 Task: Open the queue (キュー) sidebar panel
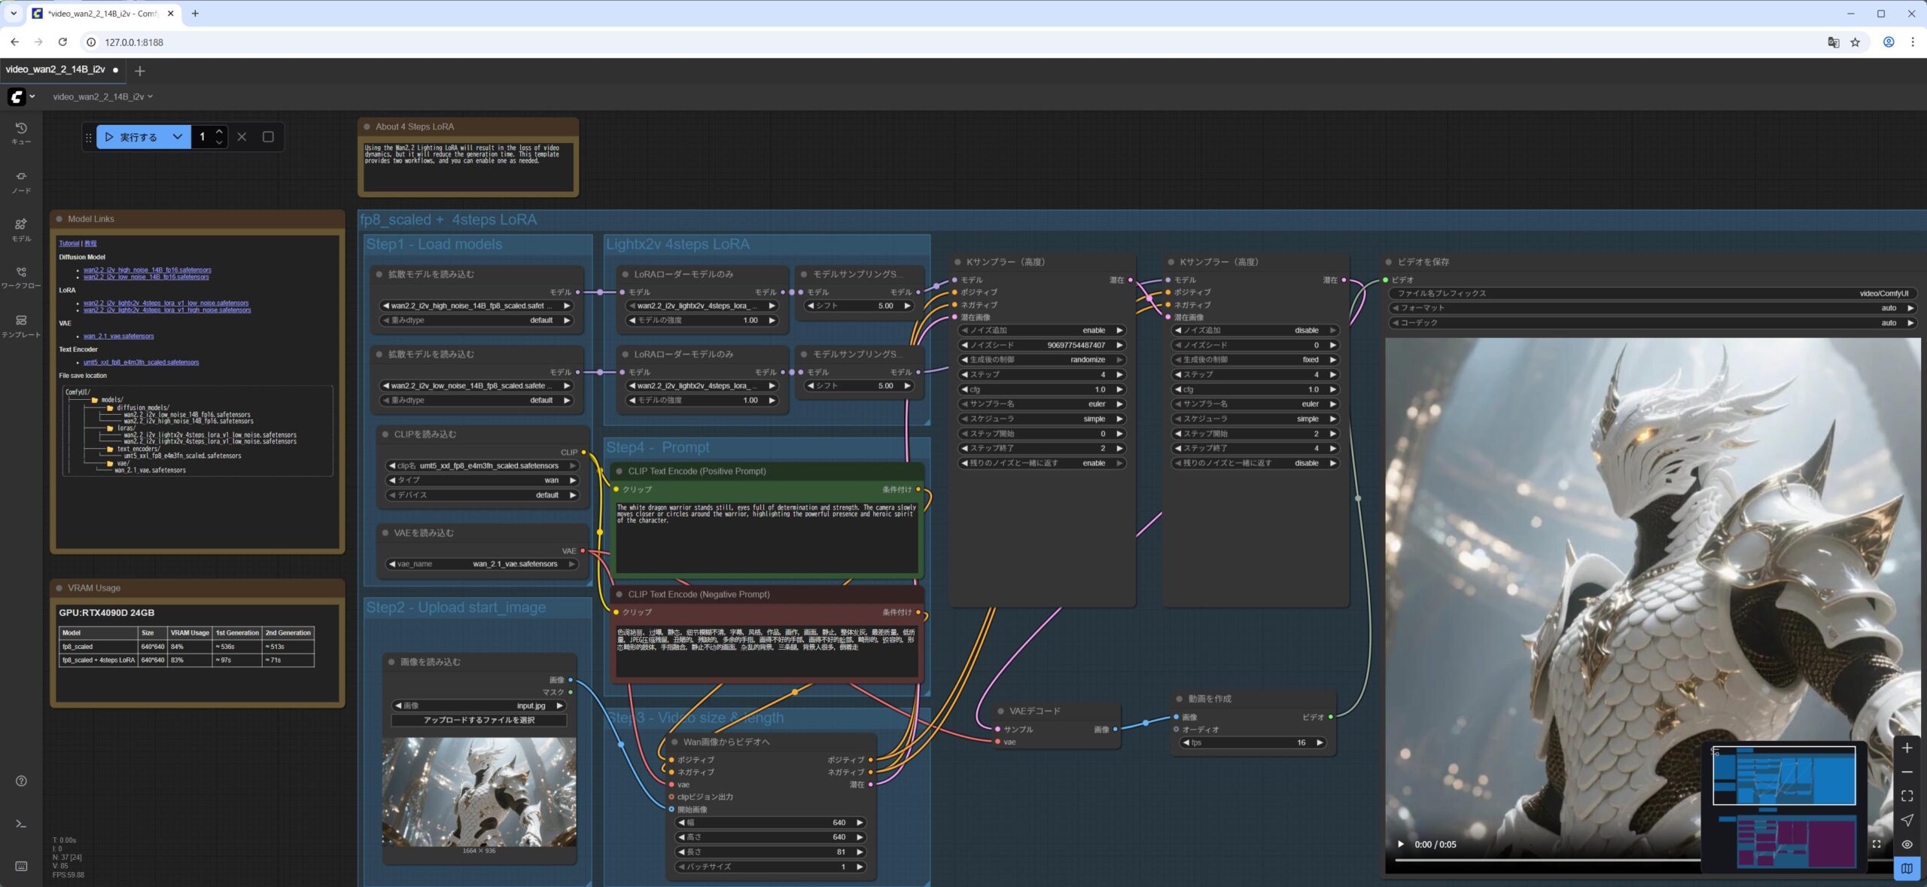pos(21,133)
